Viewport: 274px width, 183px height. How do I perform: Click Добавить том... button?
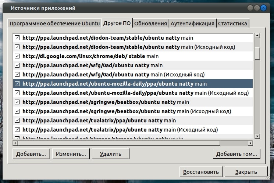pos(236,154)
